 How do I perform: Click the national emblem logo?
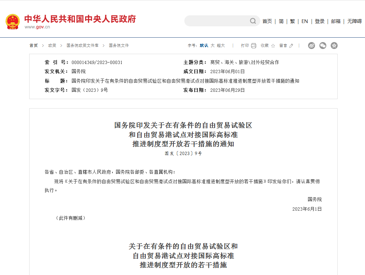pyautogui.click(x=13, y=22)
